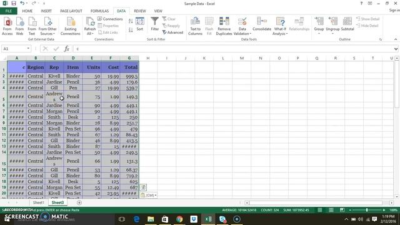Click Insert Function fx button
400x225 pixels.
[x=67, y=49]
